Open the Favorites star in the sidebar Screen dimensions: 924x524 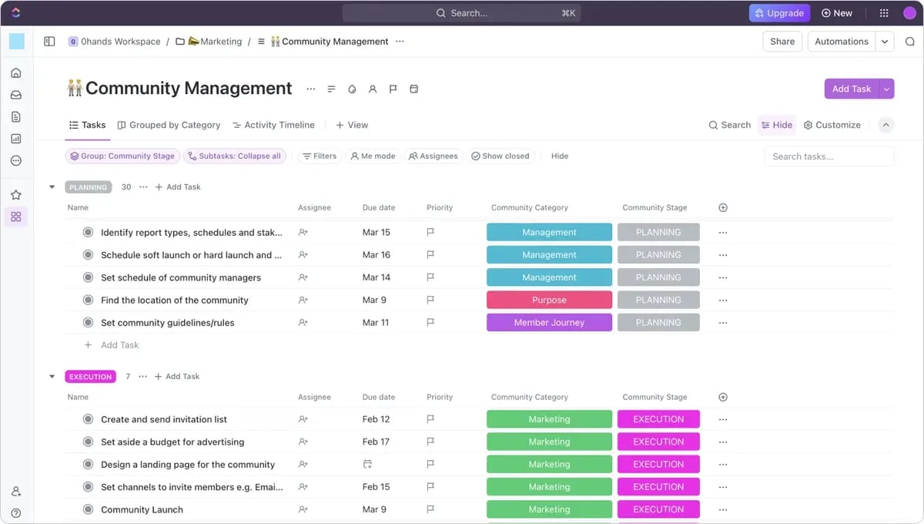click(x=15, y=194)
